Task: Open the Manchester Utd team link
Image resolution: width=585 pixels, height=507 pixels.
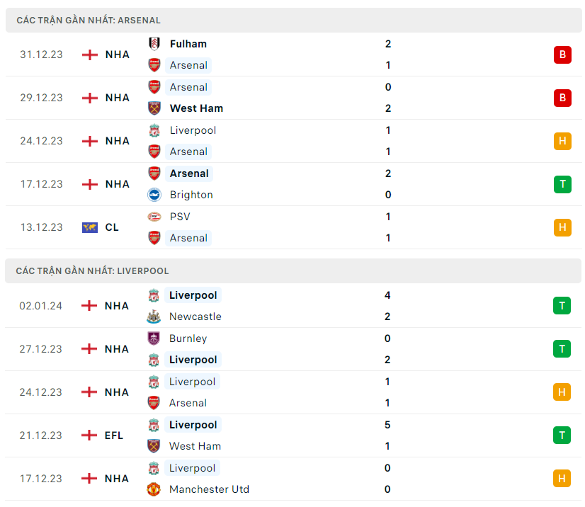Action: [x=209, y=489]
